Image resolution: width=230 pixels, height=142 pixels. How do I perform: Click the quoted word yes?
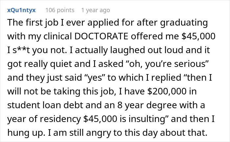[x=93, y=78]
